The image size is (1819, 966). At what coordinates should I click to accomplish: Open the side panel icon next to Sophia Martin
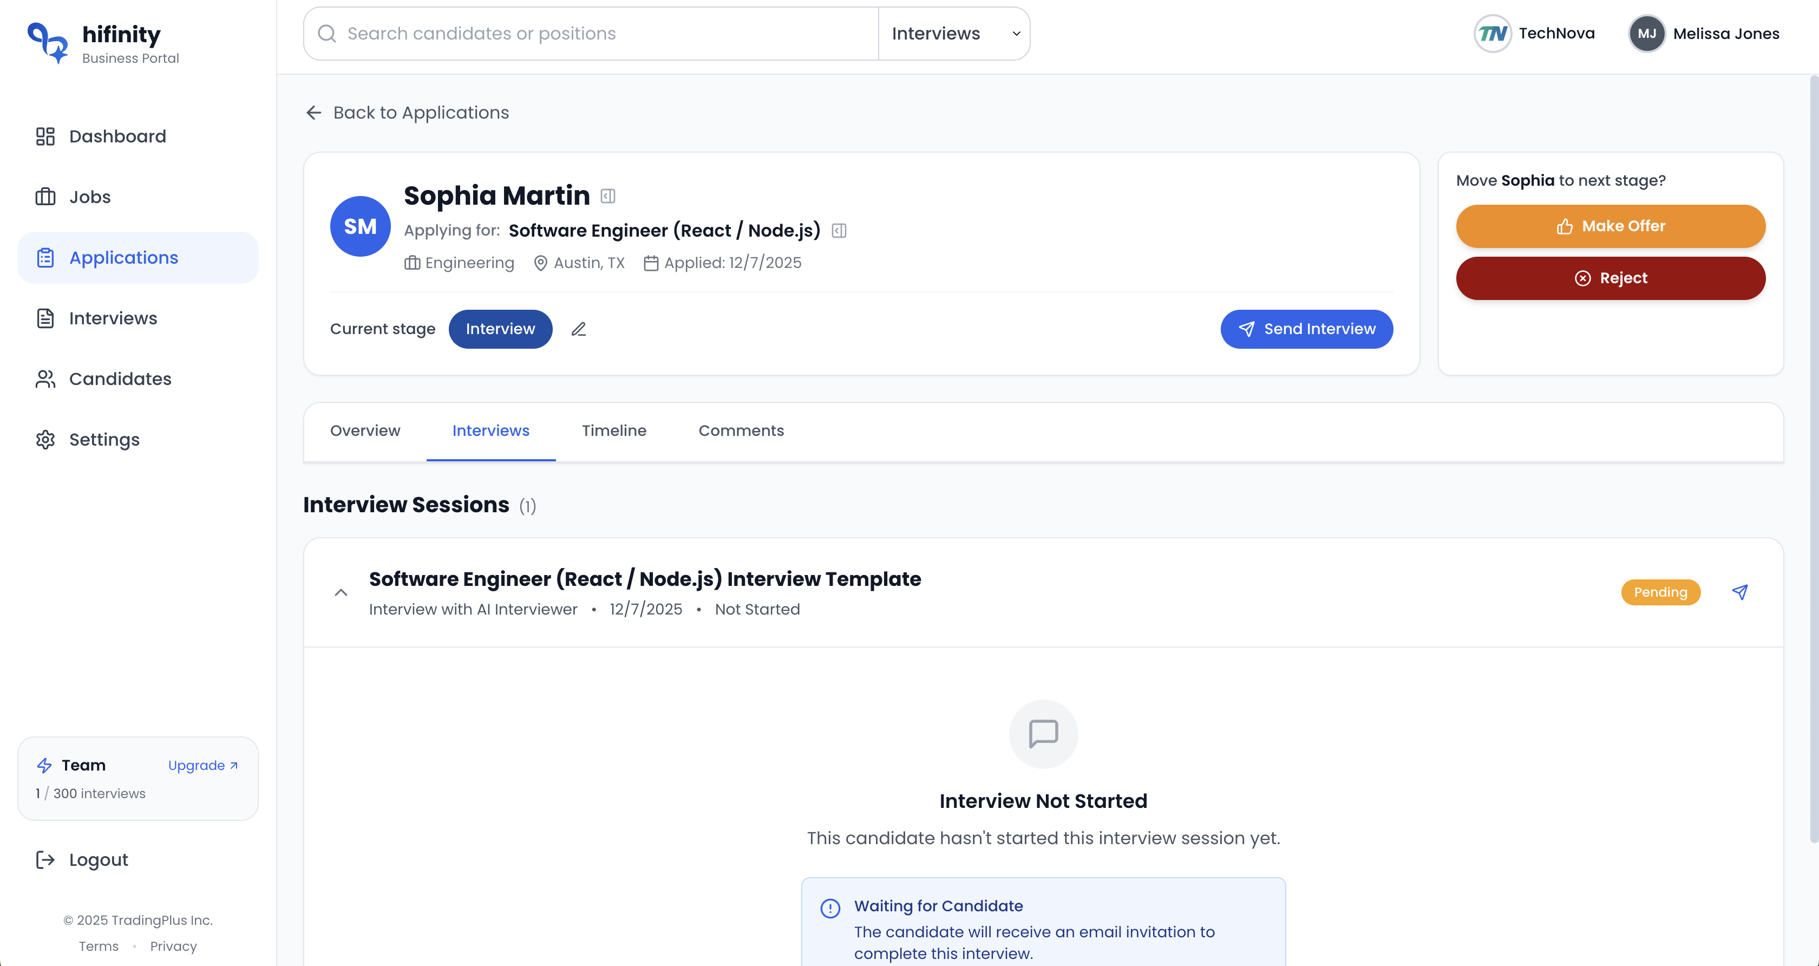[x=608, y=195]
